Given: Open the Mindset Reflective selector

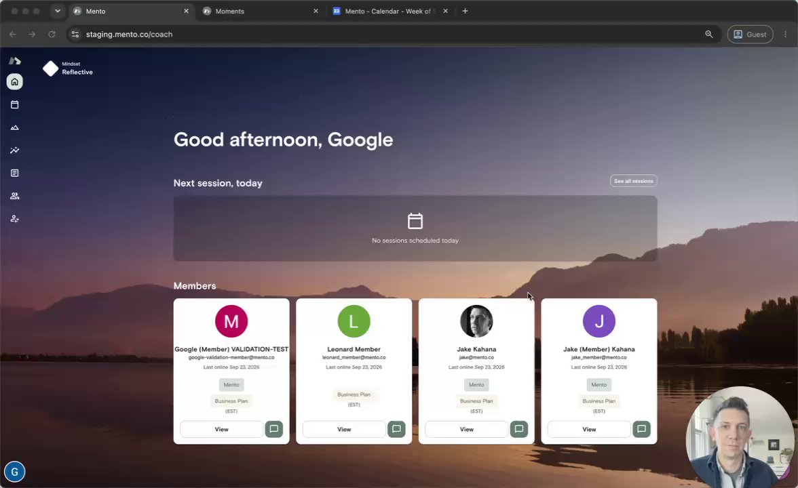Looking at the screenshot, I should tap(68, 68).
